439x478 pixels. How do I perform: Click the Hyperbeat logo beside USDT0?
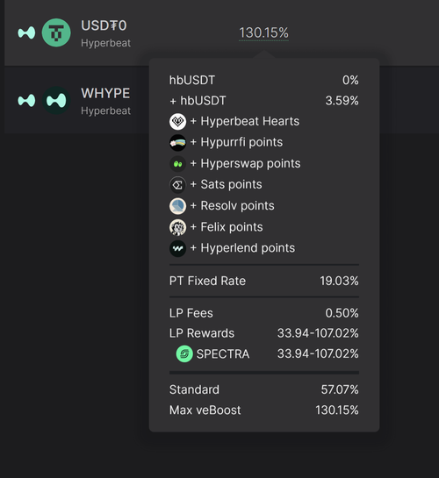[x=26, y=32]
